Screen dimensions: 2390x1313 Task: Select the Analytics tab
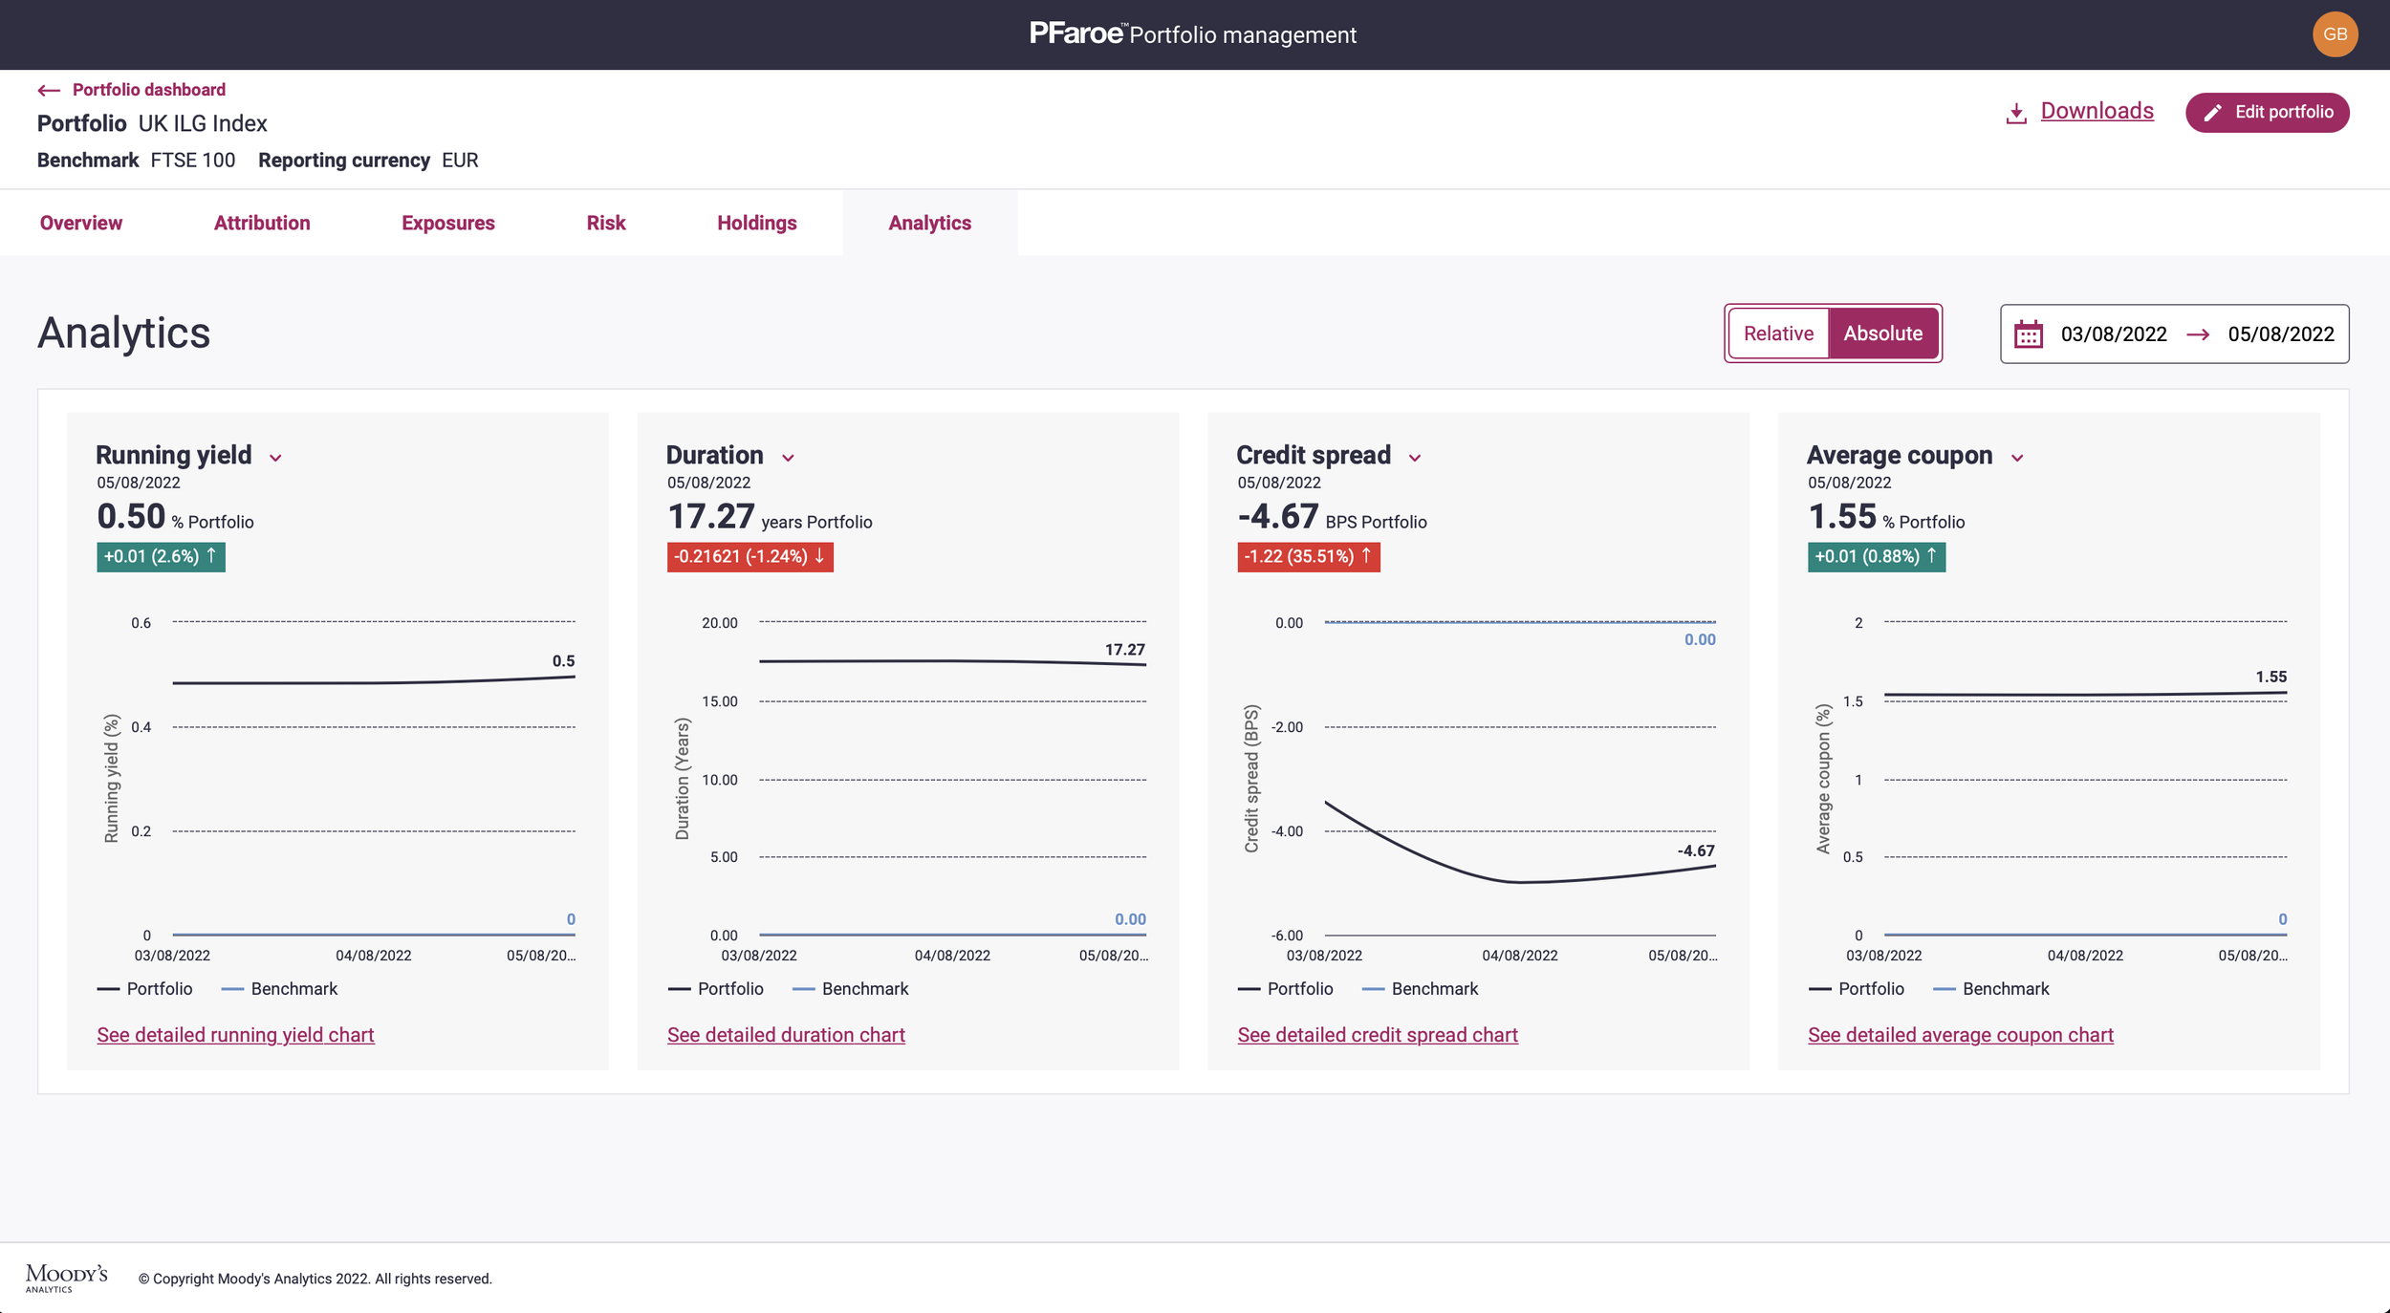coord(930,223)
